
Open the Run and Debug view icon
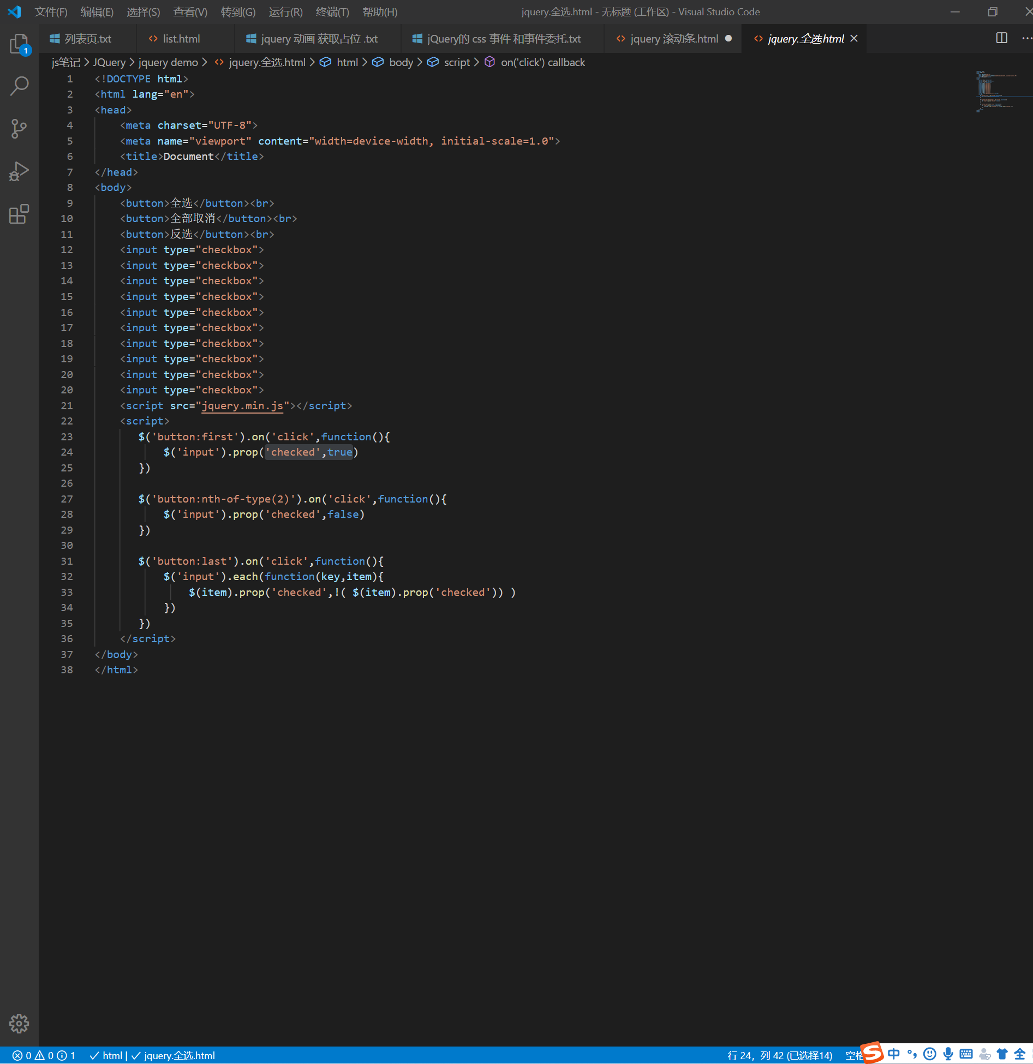click(x=19, y=171)
